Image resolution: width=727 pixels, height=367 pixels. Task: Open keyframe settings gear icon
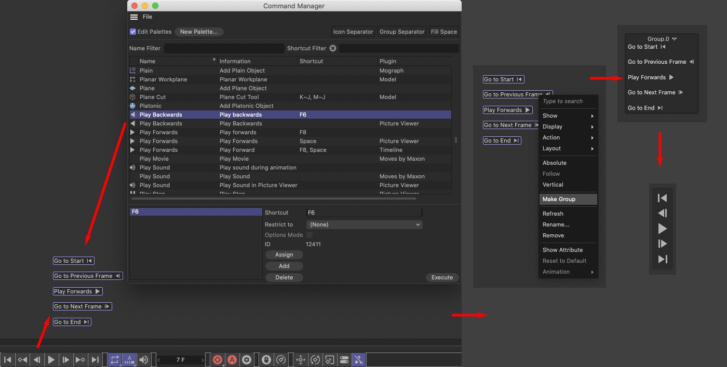pos(247,360)
